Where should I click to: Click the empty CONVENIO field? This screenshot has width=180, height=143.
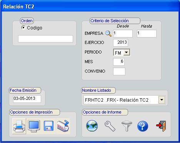(119, 71)
